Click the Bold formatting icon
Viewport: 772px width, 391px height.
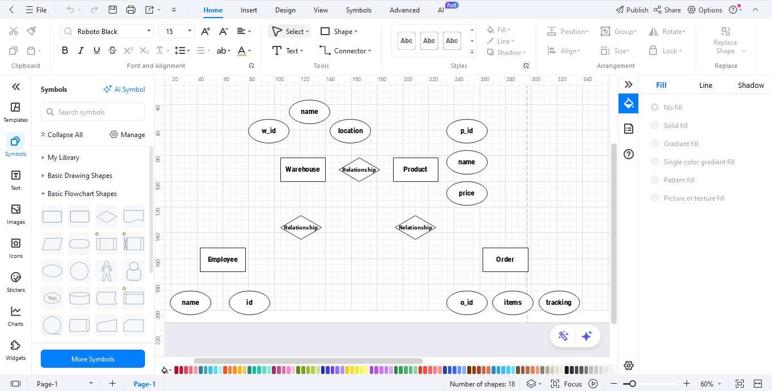click(x=65, y=50)
